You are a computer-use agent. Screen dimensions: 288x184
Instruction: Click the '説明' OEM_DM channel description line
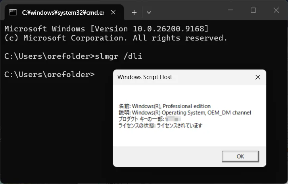point(185,112)
